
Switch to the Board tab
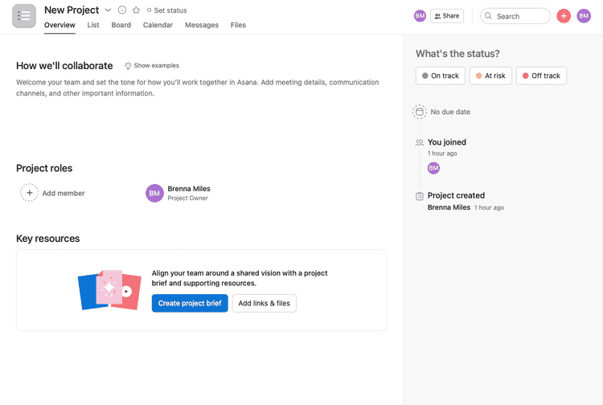click(x=121, y=25)
